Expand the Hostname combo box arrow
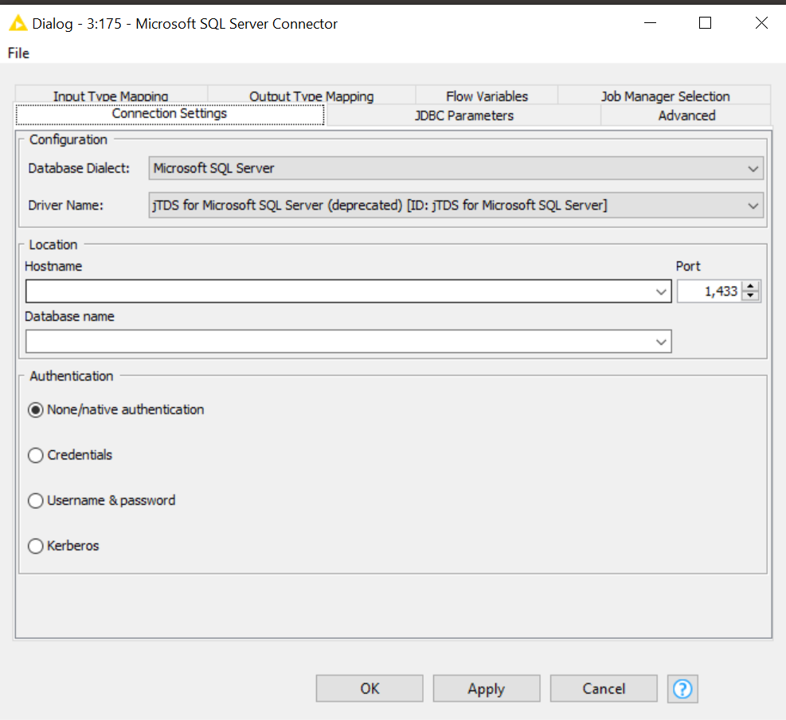 [x=661, y=292]
